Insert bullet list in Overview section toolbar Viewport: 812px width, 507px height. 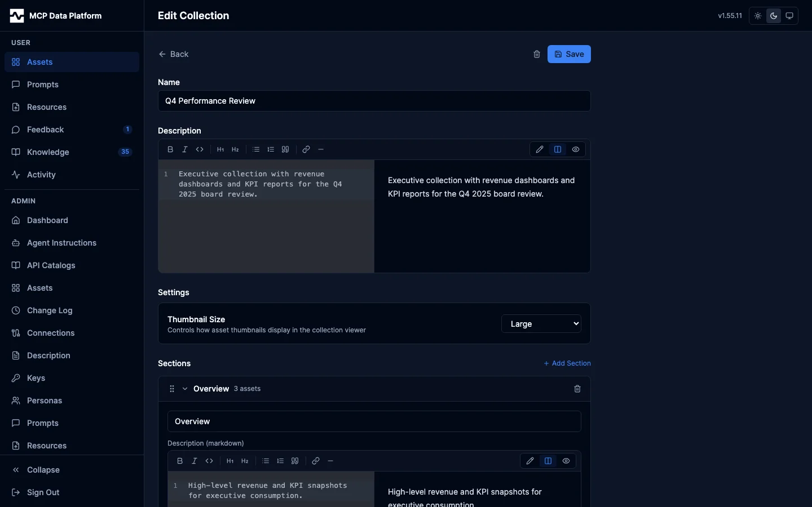pos(266,461)
